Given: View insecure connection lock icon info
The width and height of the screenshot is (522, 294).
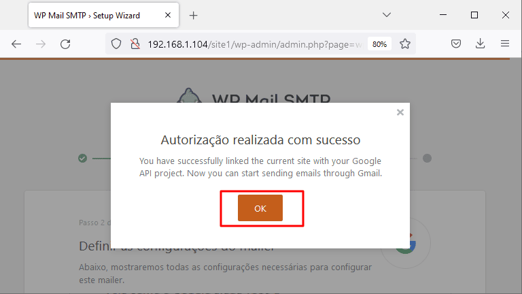Looking at the screenshot, I should (135, 44).
